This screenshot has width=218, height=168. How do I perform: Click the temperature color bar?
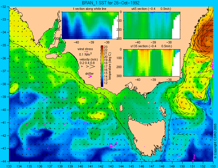click(102, 66)
